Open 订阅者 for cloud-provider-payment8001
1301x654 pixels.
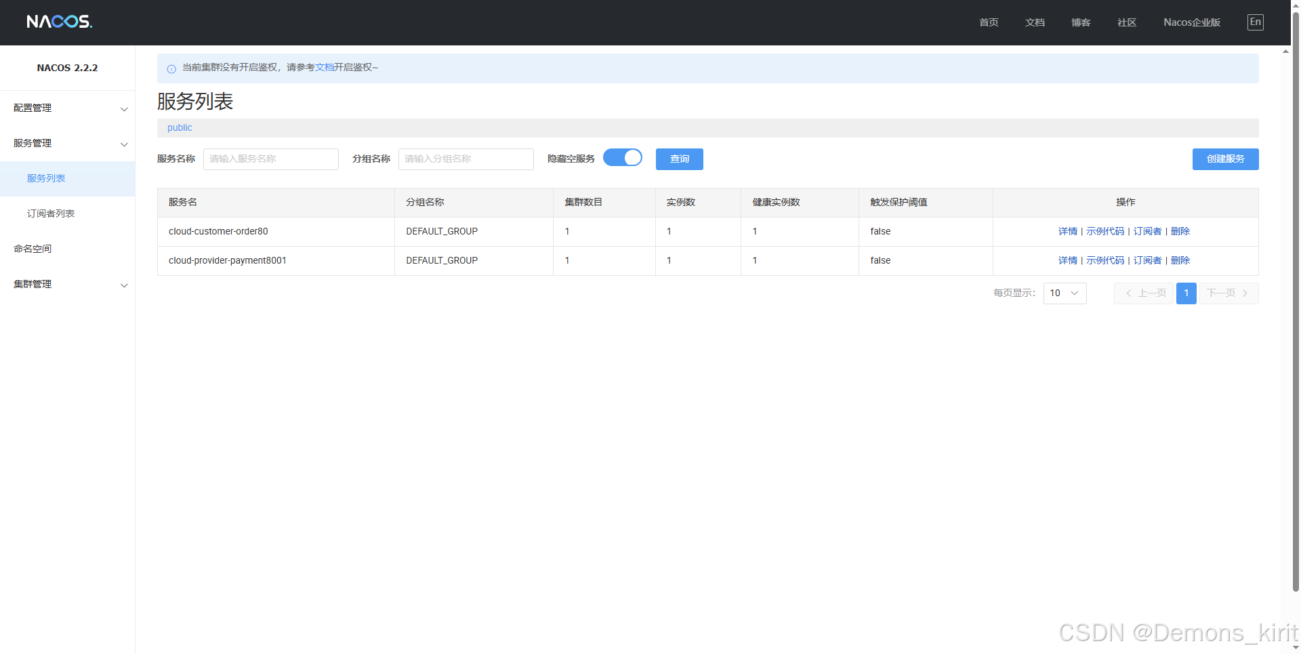click(x=1147, y=261)
